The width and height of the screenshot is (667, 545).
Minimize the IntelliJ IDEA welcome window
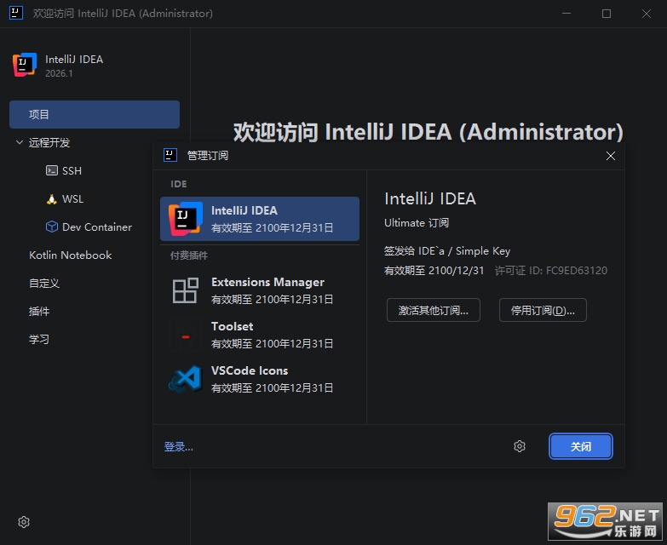pos(566,14)
